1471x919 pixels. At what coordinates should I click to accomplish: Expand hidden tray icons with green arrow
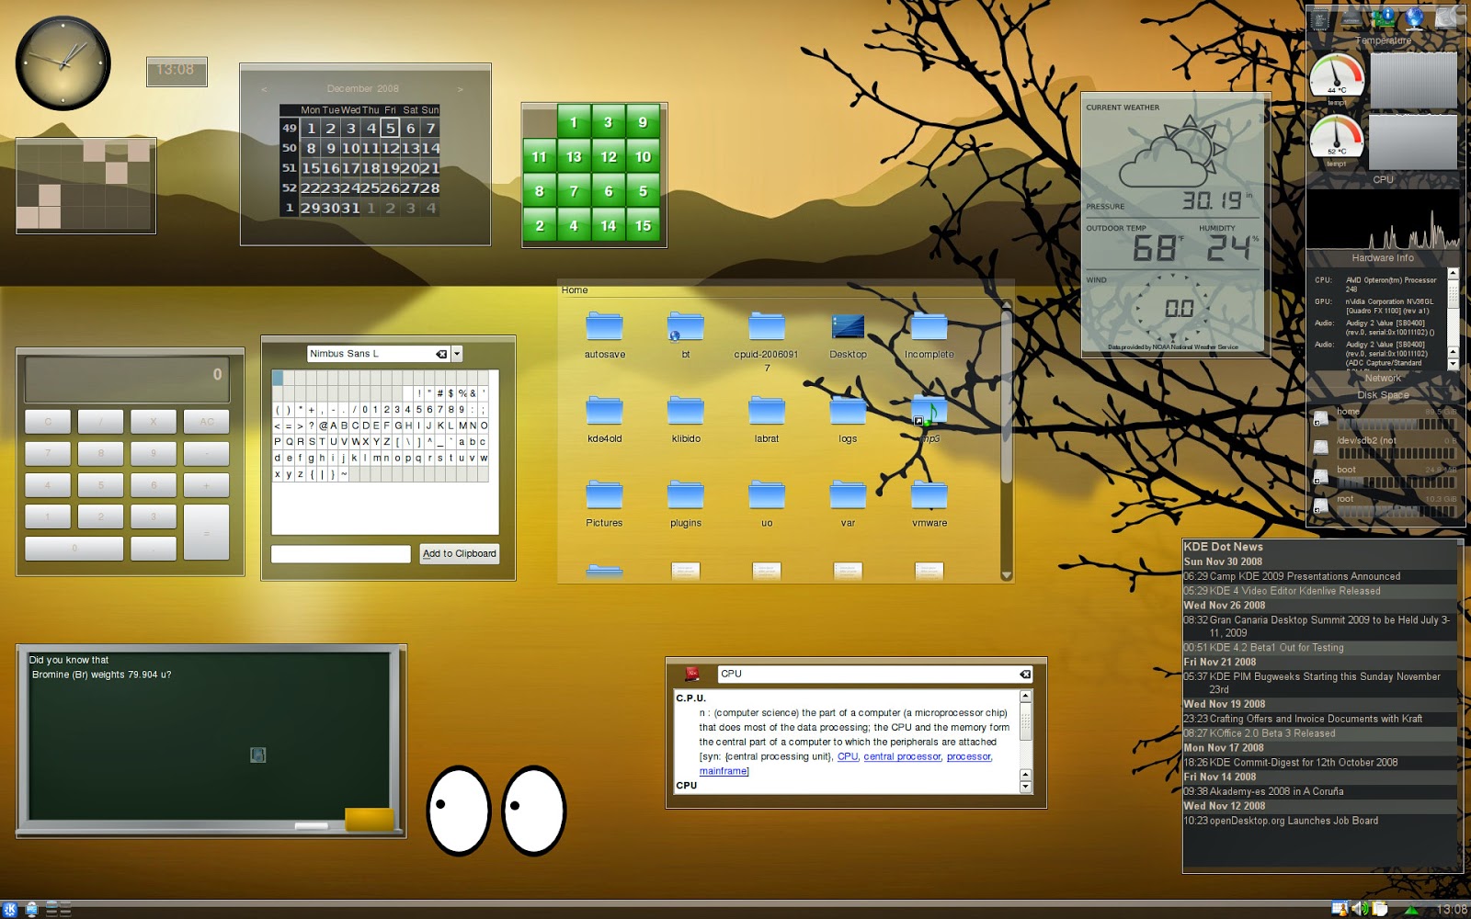tap(1410, 909)
